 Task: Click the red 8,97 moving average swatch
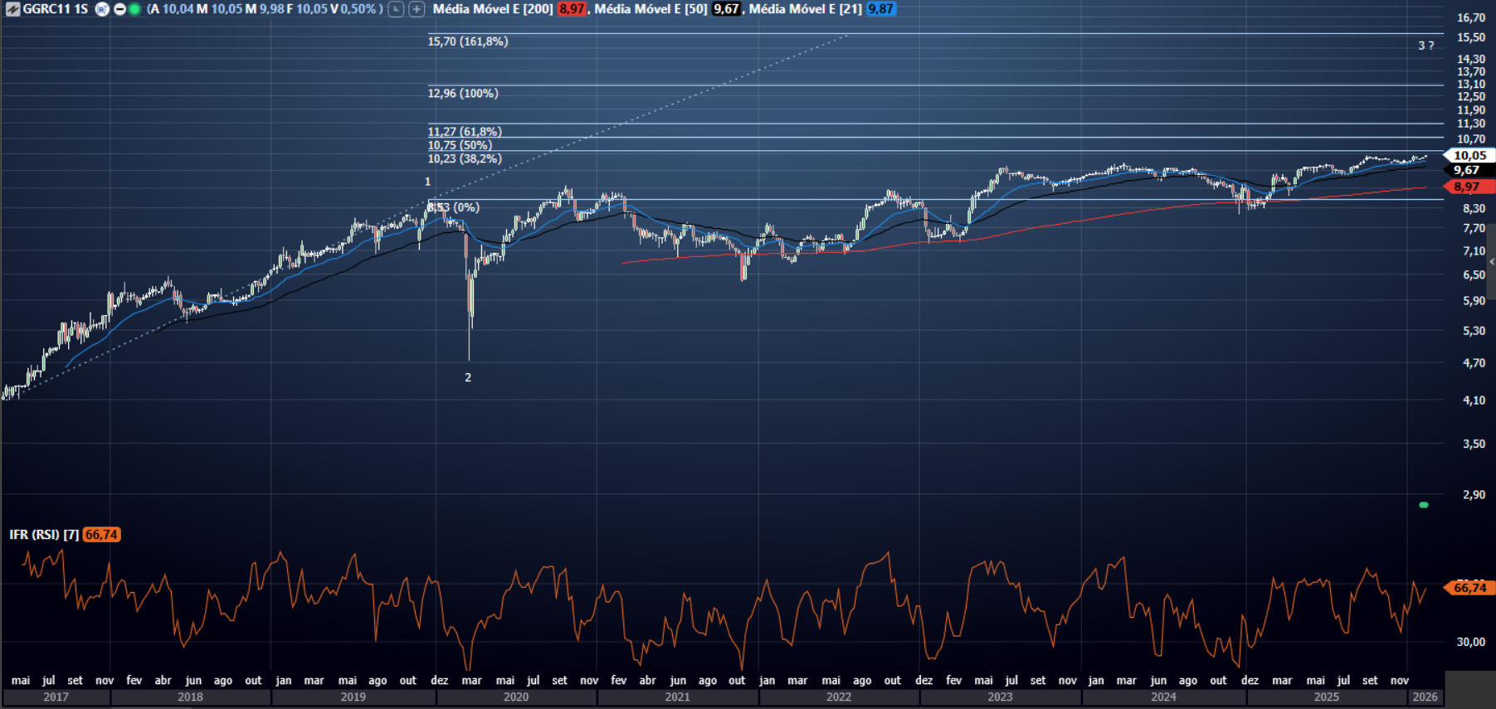point(571,9)
